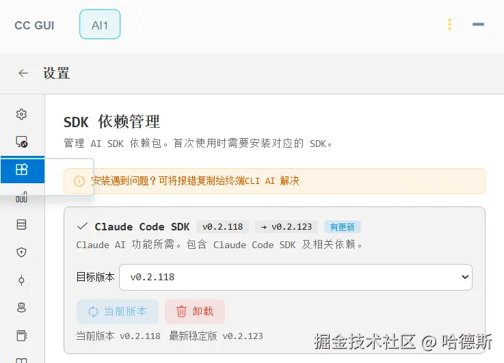This screenshot has width=504, height=363.
Task: Minimize the CC GUI panel
Action: point(478,25)
